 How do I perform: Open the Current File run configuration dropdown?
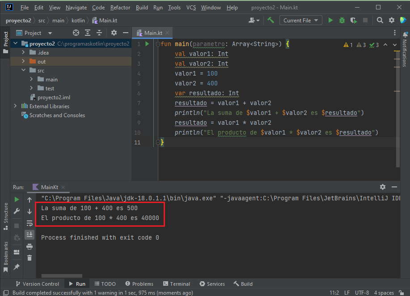(301, 21)
